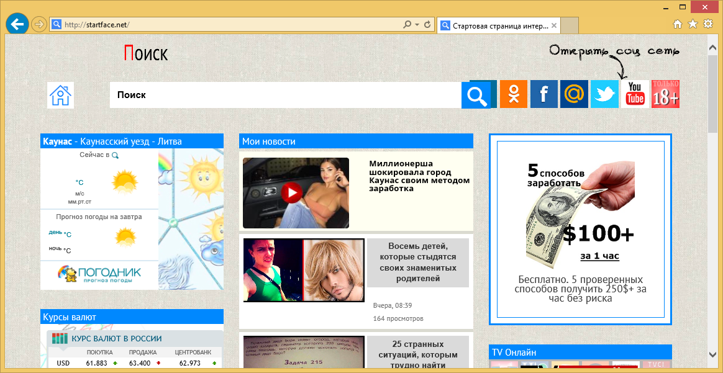Click the Курс валют в России header
723x373 pixels.
click(x=116, y=339)
